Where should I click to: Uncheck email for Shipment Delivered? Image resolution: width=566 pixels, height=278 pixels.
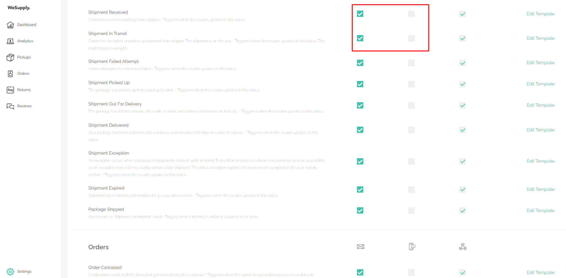pyautogui.click(x=360, y=130)
